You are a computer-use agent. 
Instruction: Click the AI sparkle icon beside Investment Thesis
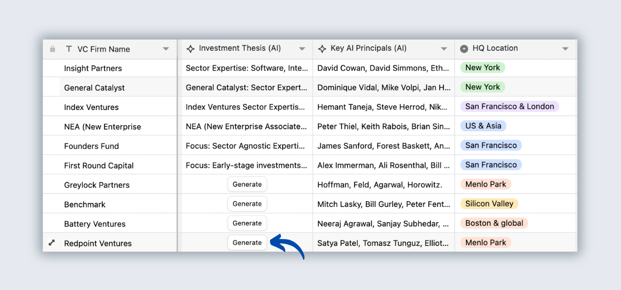(x=191, y=48)
